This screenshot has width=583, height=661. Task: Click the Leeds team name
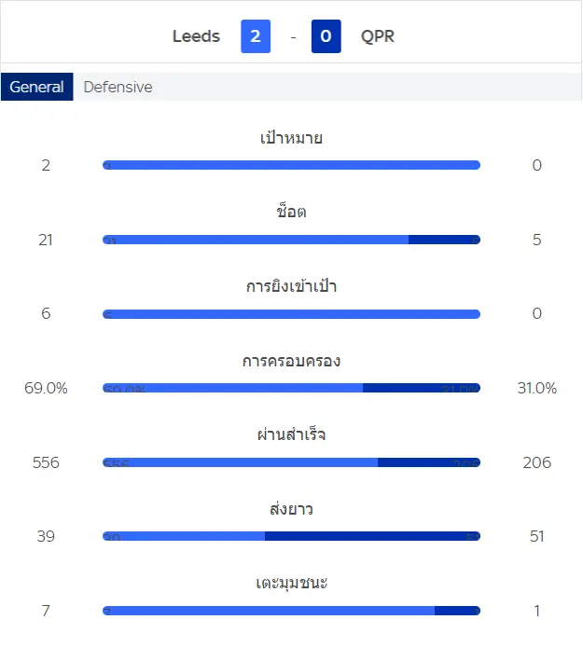click(196, 36)
